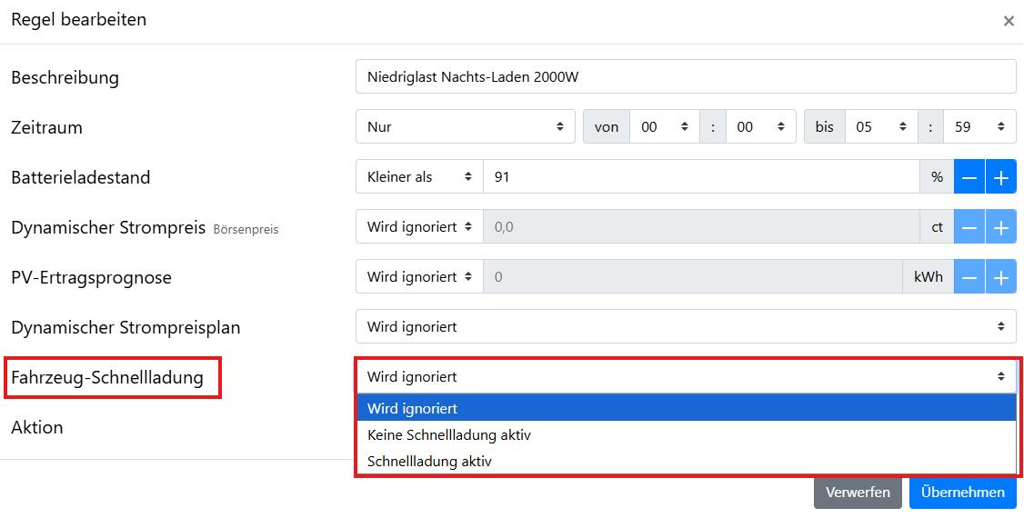Screen dimensions: 1024x518
Task: Close the Regel bearbeiten dialog
Action: coord(1008,21)
